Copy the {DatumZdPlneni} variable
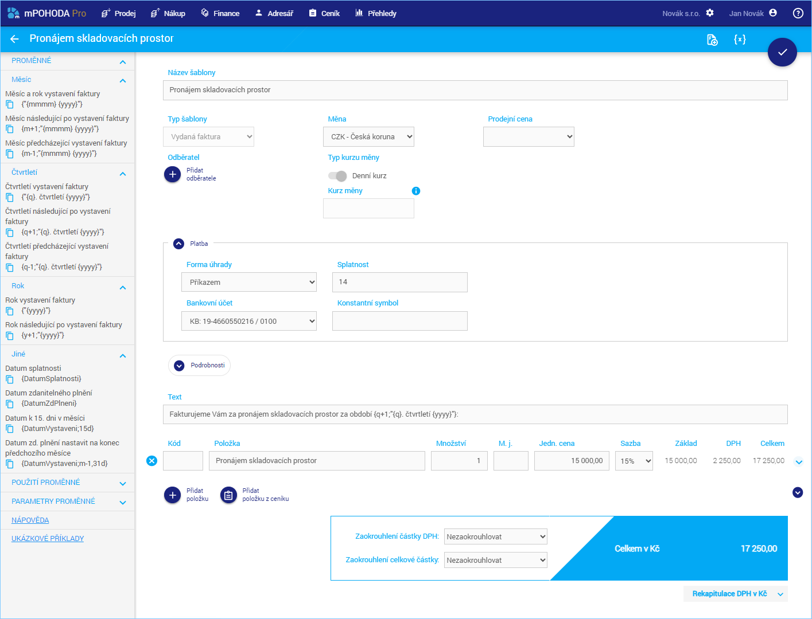Image resolution: width=812 pixels, height=619 pixels. tap(10, 403)
